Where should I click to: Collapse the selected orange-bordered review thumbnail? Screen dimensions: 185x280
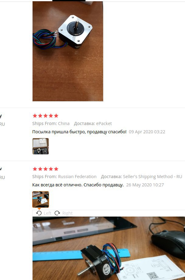[40, 199]
